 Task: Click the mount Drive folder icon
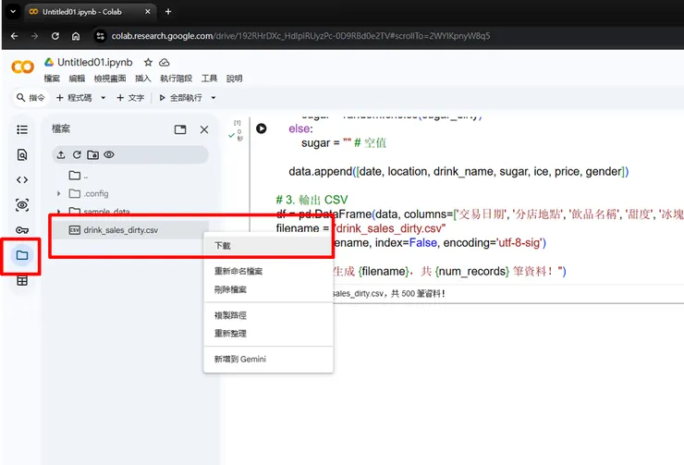click(92, 154)
